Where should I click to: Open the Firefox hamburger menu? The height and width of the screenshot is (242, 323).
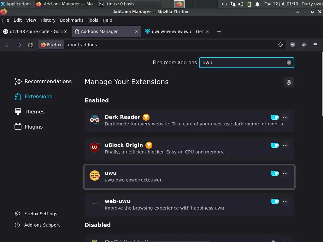pyautogui.click(x=315, y=45)
